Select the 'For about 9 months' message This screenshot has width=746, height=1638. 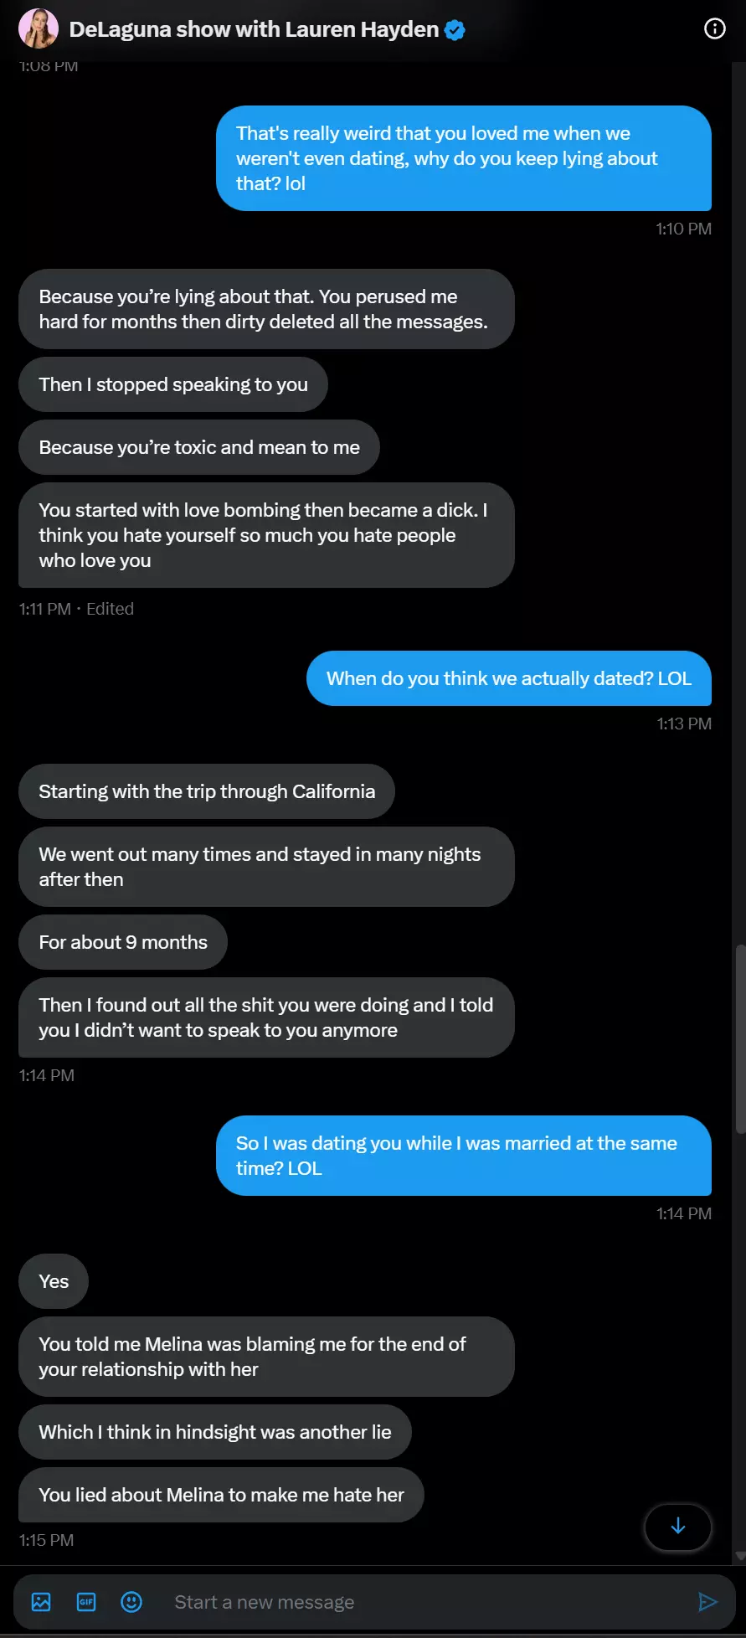pyautogui.click(x=123, y=942)
